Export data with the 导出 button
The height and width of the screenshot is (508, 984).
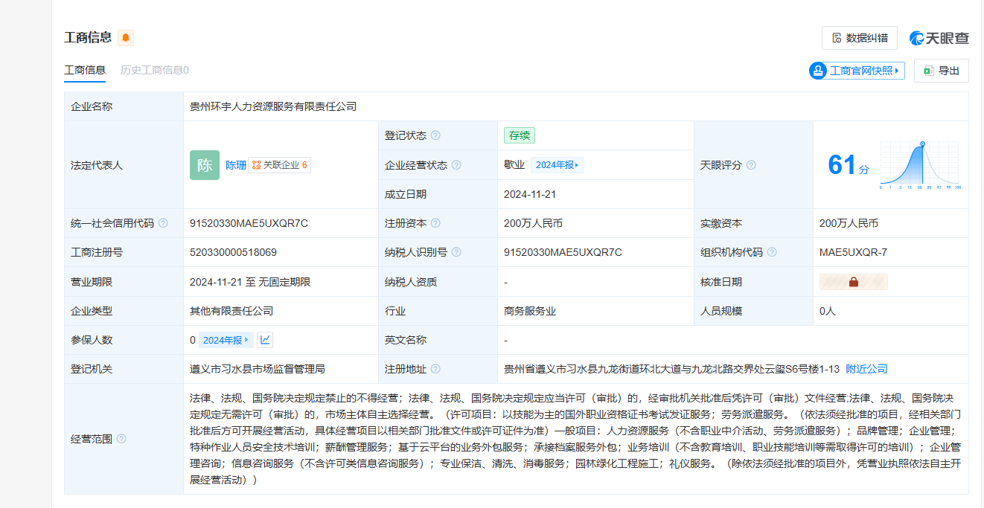tap(941, 71)
